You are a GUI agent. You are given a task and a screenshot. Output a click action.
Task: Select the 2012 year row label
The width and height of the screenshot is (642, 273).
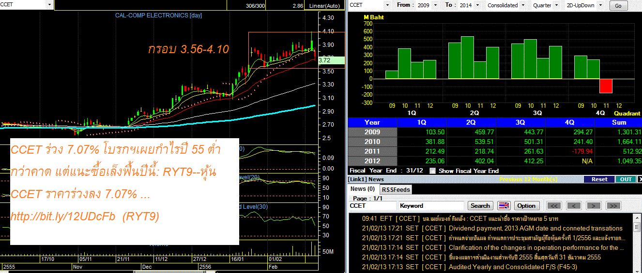tap(372, 161)
